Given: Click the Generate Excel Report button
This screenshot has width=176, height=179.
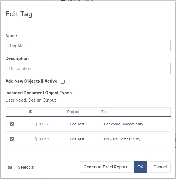Looking at the screenshot, I should [105, 167].
